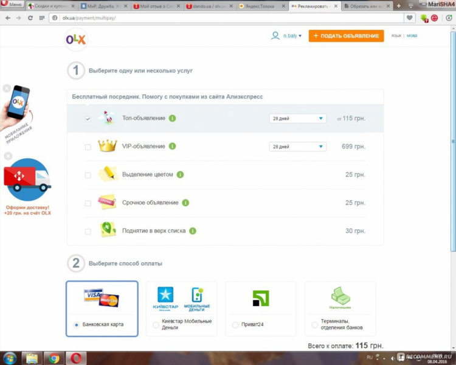This screenshot has height=365, width=456.
Task: Switch language to язык
Action: pos(396,35)
